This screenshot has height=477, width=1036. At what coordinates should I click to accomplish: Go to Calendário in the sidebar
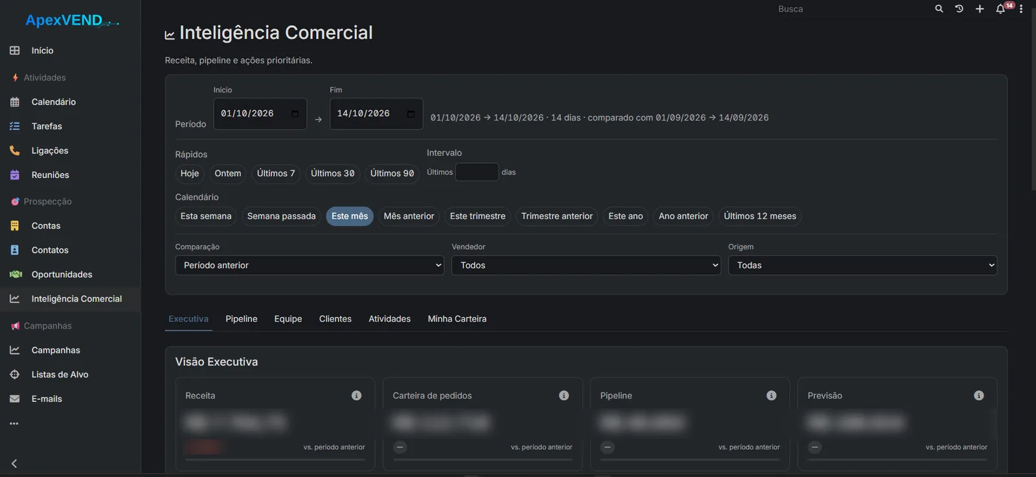70,102
